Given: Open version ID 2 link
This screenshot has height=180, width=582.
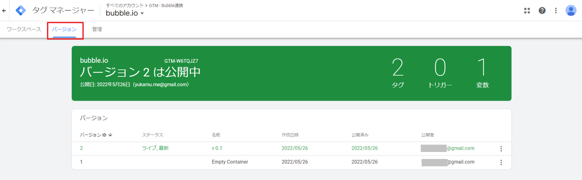Looking at the screenshot, I should [81, 148].
